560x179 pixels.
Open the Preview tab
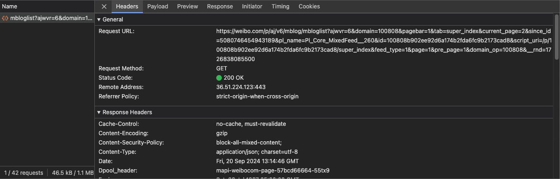point(187,7)
